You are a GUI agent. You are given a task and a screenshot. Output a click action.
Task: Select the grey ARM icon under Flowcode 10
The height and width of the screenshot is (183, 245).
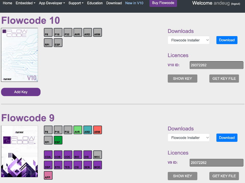98,32
